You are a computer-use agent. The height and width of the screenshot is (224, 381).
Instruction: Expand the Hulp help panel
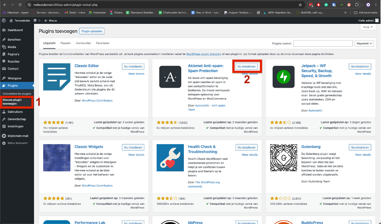(368, 27)
